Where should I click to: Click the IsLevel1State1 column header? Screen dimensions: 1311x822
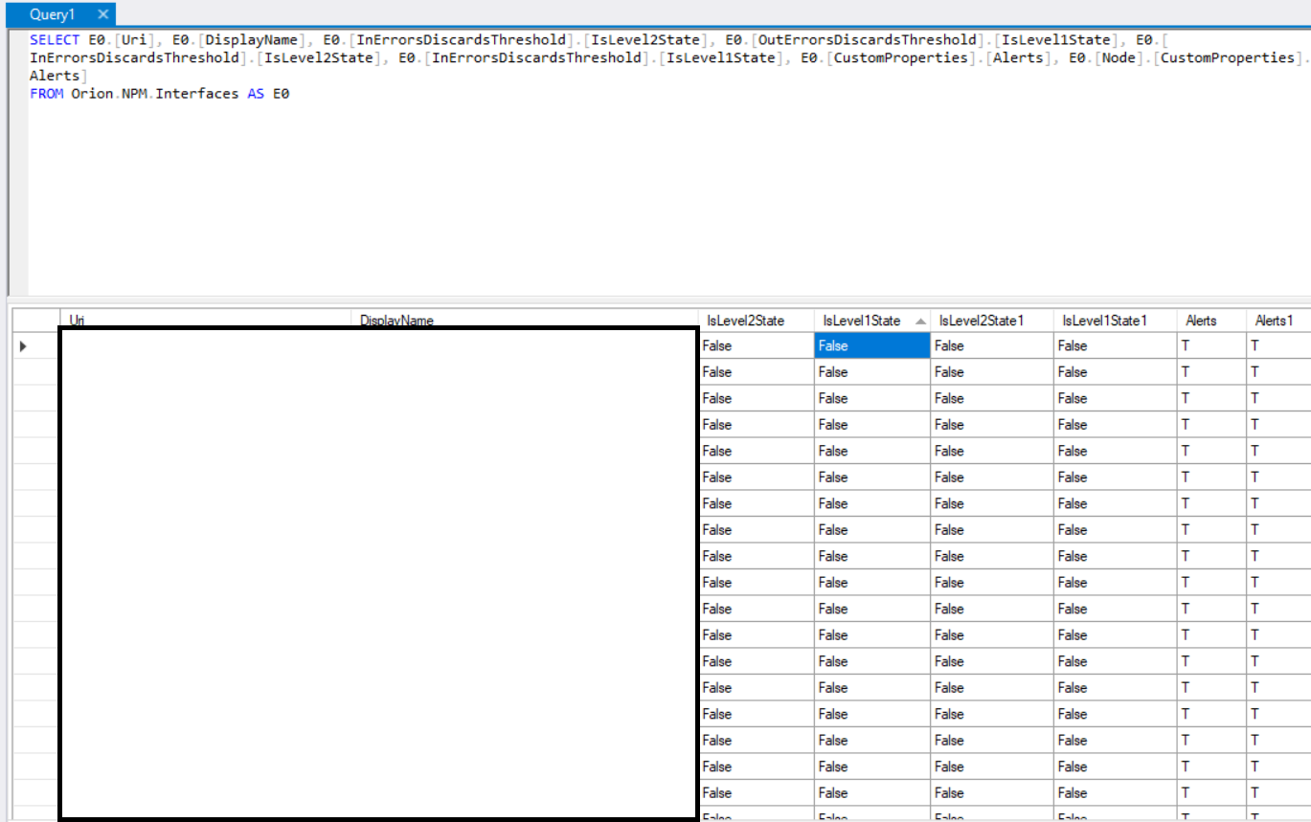coord(1116,321)
